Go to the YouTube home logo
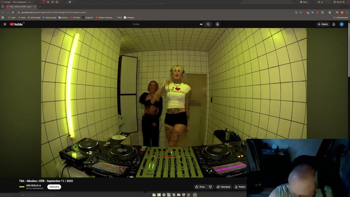Viewport: 350px width, 197px height. click(x=16, y=24)
